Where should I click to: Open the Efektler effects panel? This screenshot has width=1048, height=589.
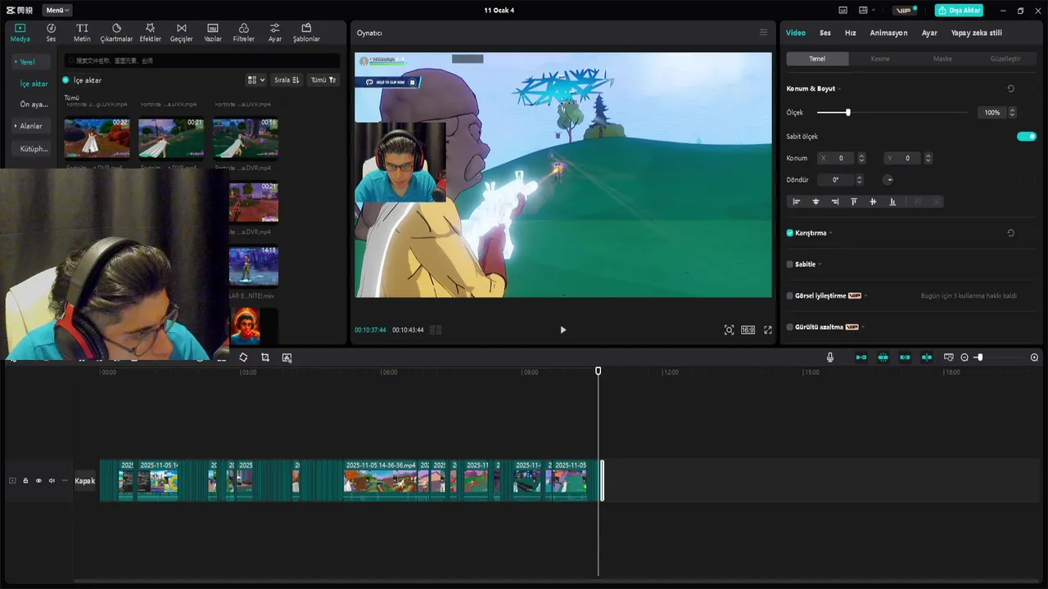151,33
